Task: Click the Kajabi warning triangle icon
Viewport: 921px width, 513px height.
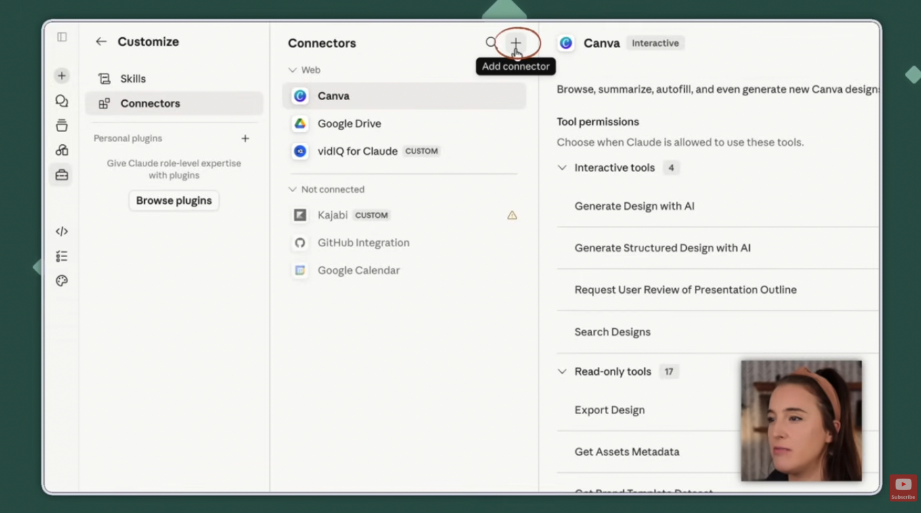Action: tap(512, 215)
